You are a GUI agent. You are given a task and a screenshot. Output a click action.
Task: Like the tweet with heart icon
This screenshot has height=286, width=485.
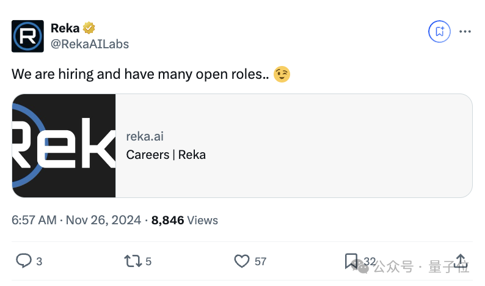[241, 261]
